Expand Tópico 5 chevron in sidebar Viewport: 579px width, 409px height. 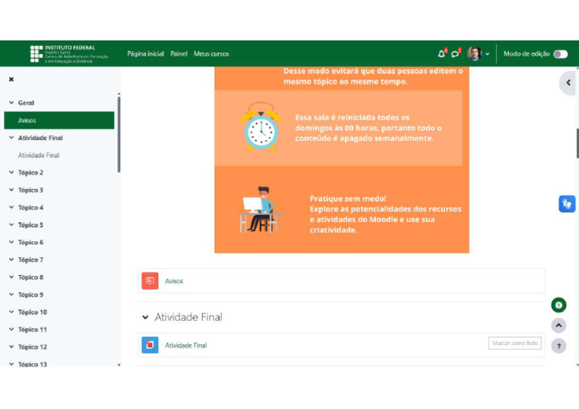[x=11, y=224]
